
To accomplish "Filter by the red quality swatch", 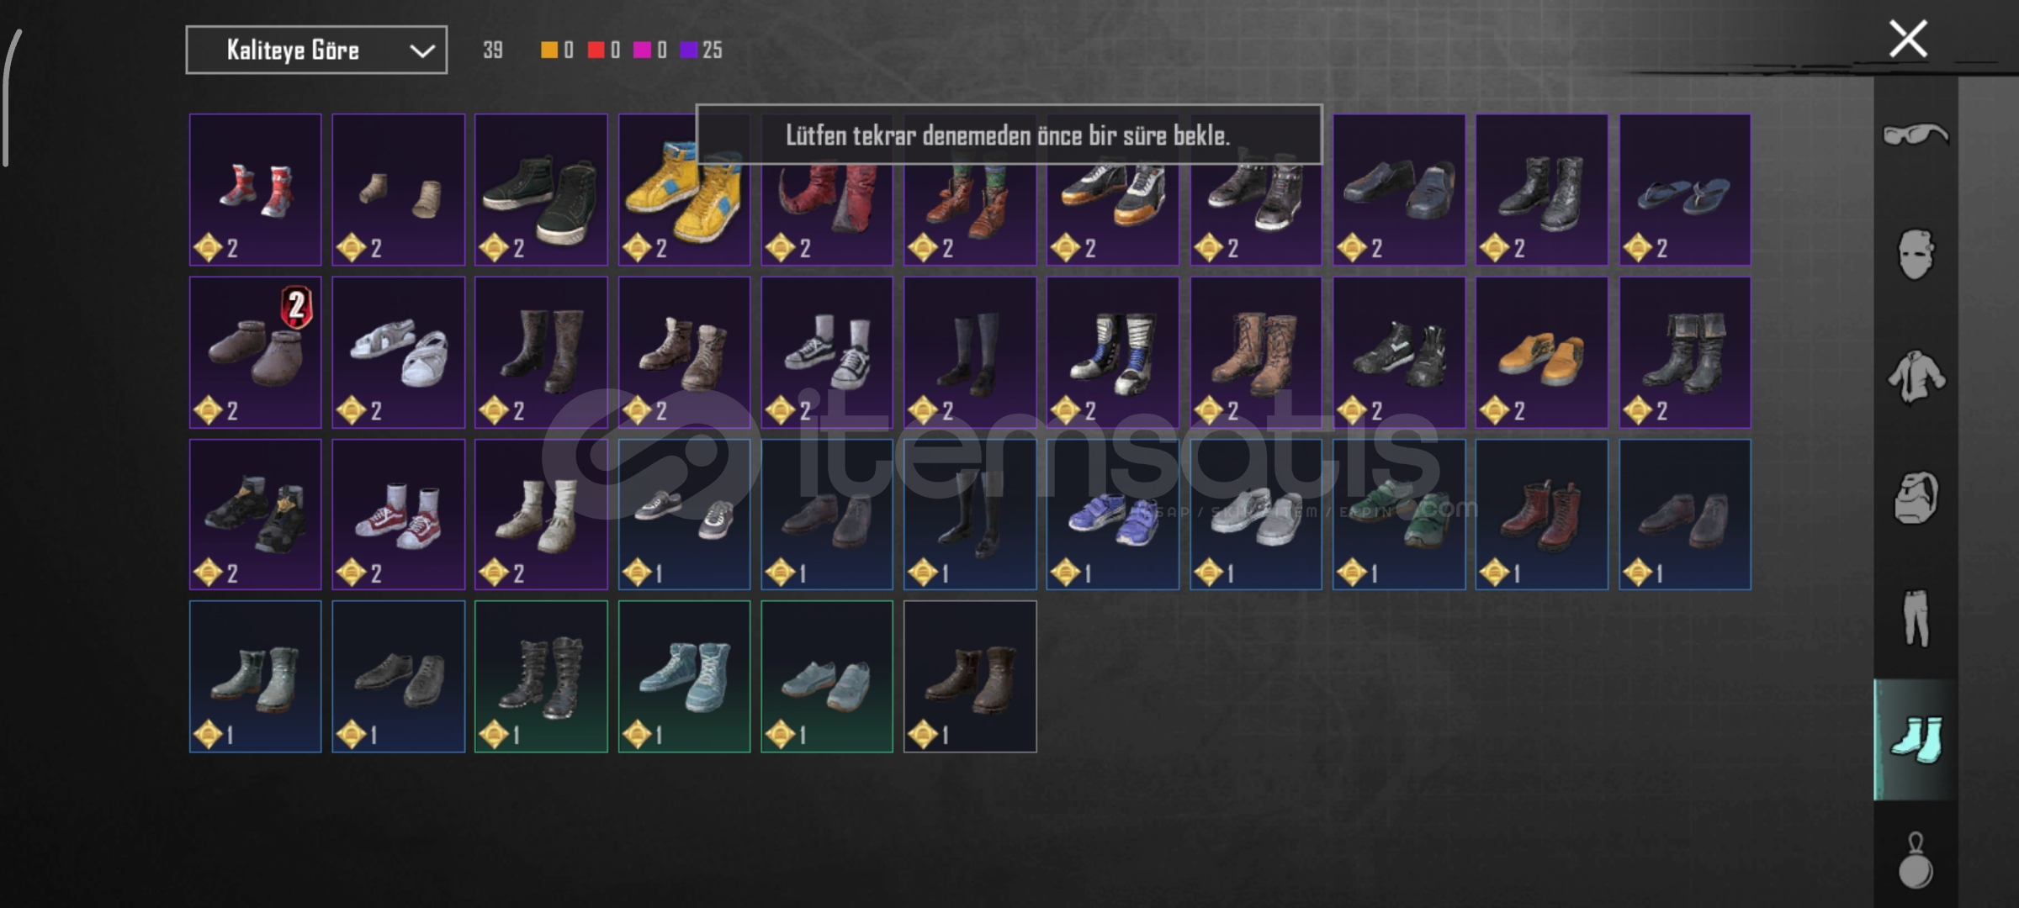I will point(604,50).
